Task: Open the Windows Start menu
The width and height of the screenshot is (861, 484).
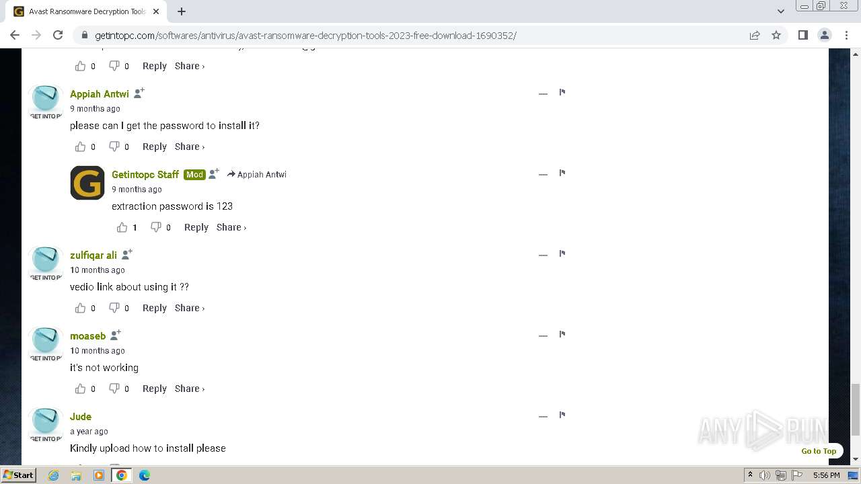Action: click(19, 475)
